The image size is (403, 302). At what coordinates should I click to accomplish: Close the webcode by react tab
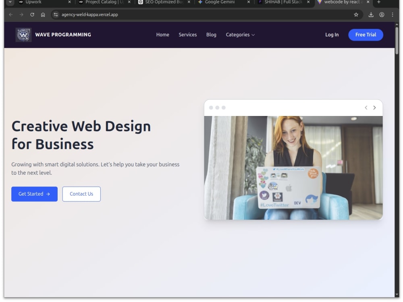(x=368, y=2)
